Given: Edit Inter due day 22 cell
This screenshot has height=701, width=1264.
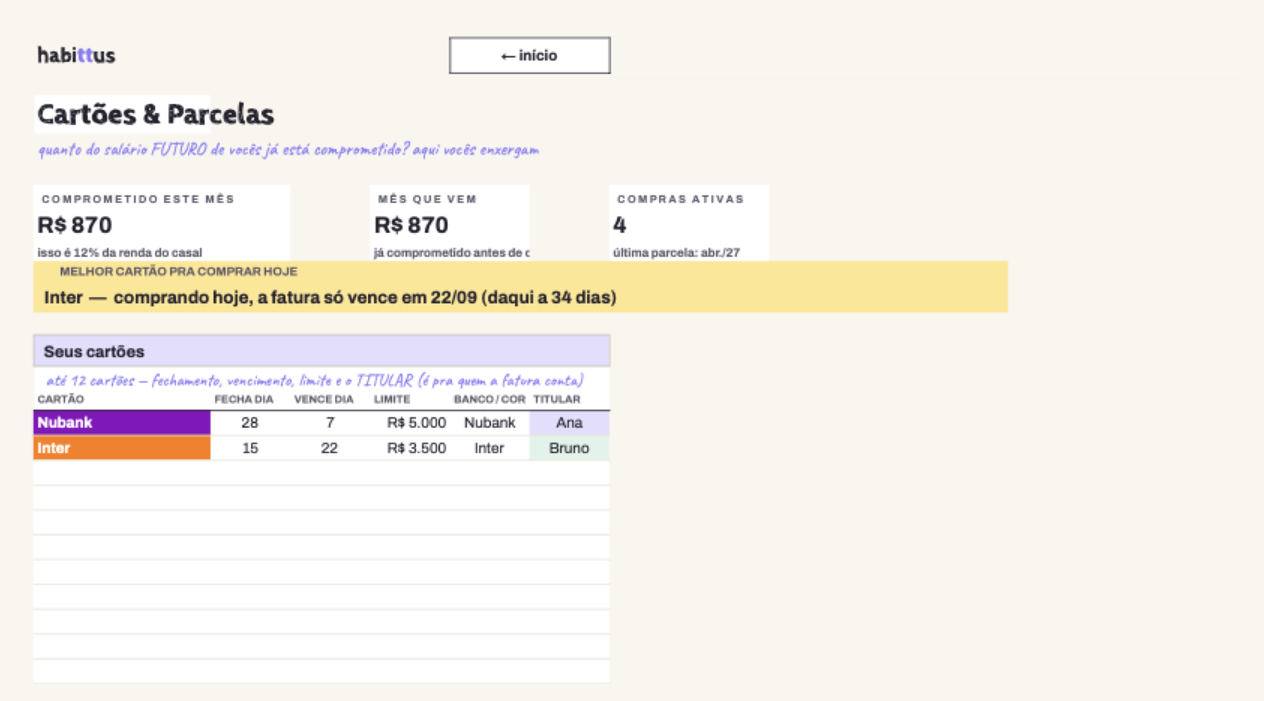Looking at the screenshot, I should pyautogui.click(x=330, y=448).
